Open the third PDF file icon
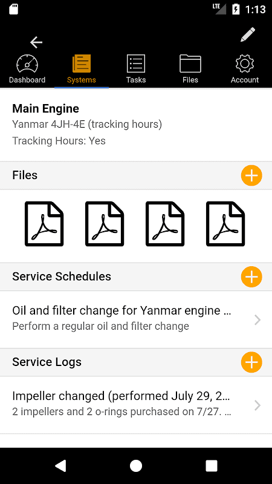The width and height of the screenshot is (272, 484). pos(165,224)
